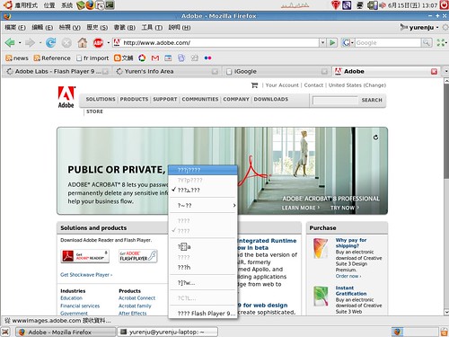This screenshot has width=449, height=337.
Task: Click the Google search box
Action: pyautogui.click(x=388, y=43)
